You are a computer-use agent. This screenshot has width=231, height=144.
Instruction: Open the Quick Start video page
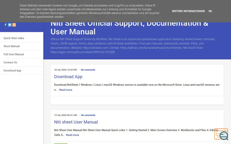[x=14, y=38]
